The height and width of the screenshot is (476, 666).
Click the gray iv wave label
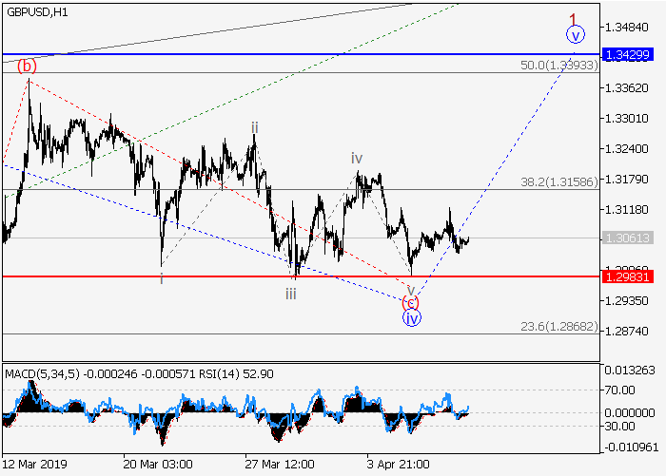[x=356, y=158]
